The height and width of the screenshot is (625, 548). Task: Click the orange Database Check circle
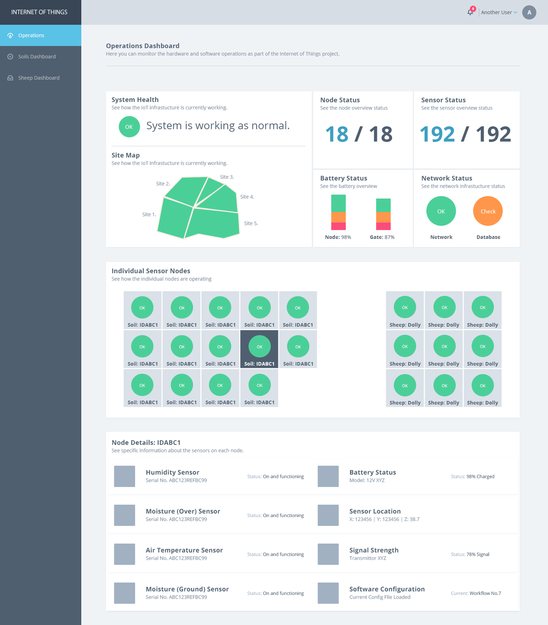(488, 211)
